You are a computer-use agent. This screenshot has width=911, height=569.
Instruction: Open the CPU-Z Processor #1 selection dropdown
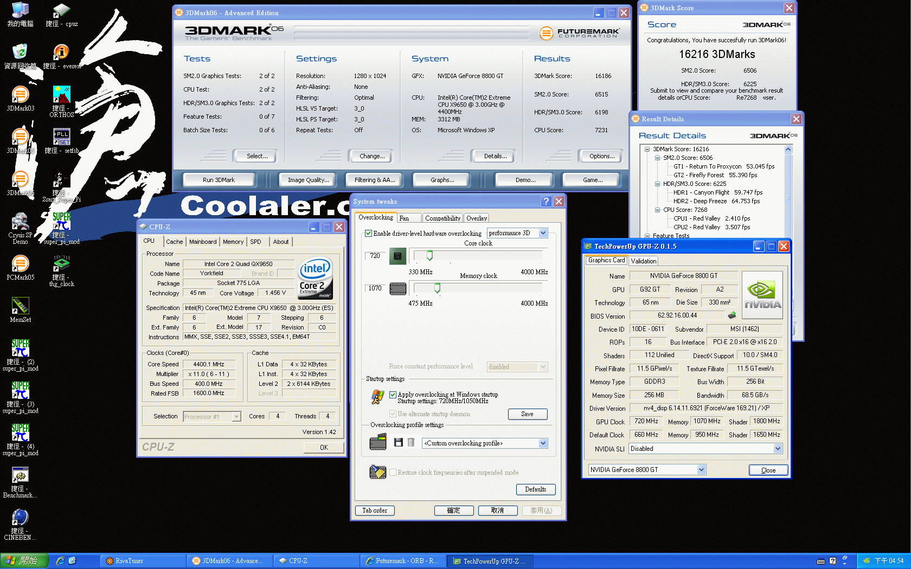click(x=212, y=417)
